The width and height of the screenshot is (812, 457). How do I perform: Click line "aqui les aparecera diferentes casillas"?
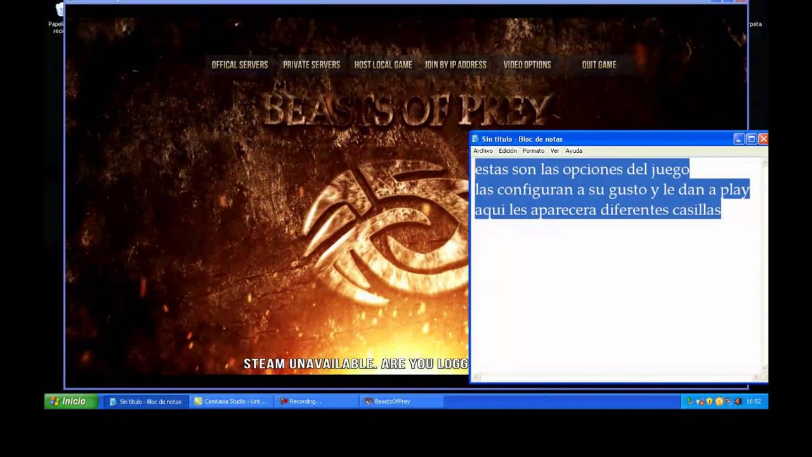pos(598,209)
